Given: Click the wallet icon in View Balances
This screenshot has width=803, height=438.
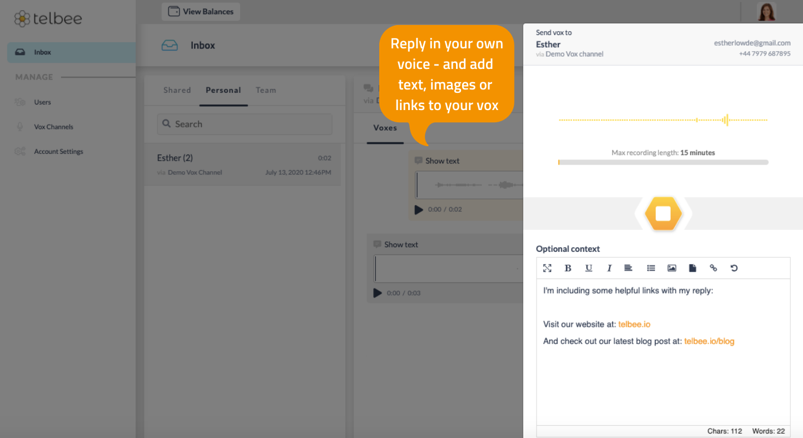Looking at the screenshot, I should pos(174,11).
